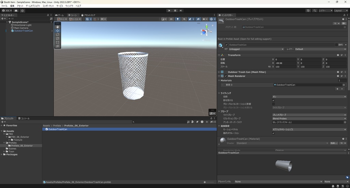
Task: Toggle scene audio
Action: coord(184,19)
